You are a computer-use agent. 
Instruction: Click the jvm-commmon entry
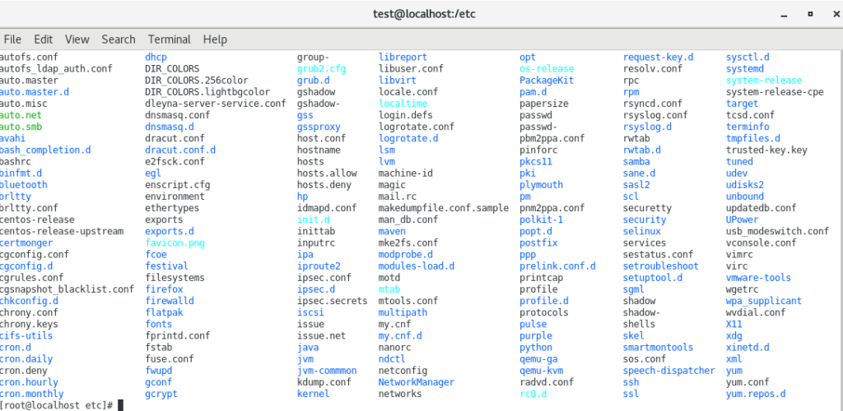coord(327,371)
